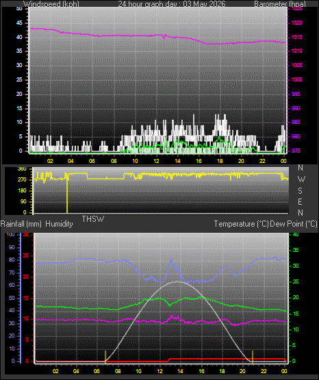The height and width of the screenshot is (380, 319).
Task: Click the Rainfall (mm) label
Action: point(21,224)
